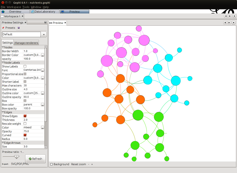
Task: Open Border Color editor ellipsis button
Action: coord(43,55)
